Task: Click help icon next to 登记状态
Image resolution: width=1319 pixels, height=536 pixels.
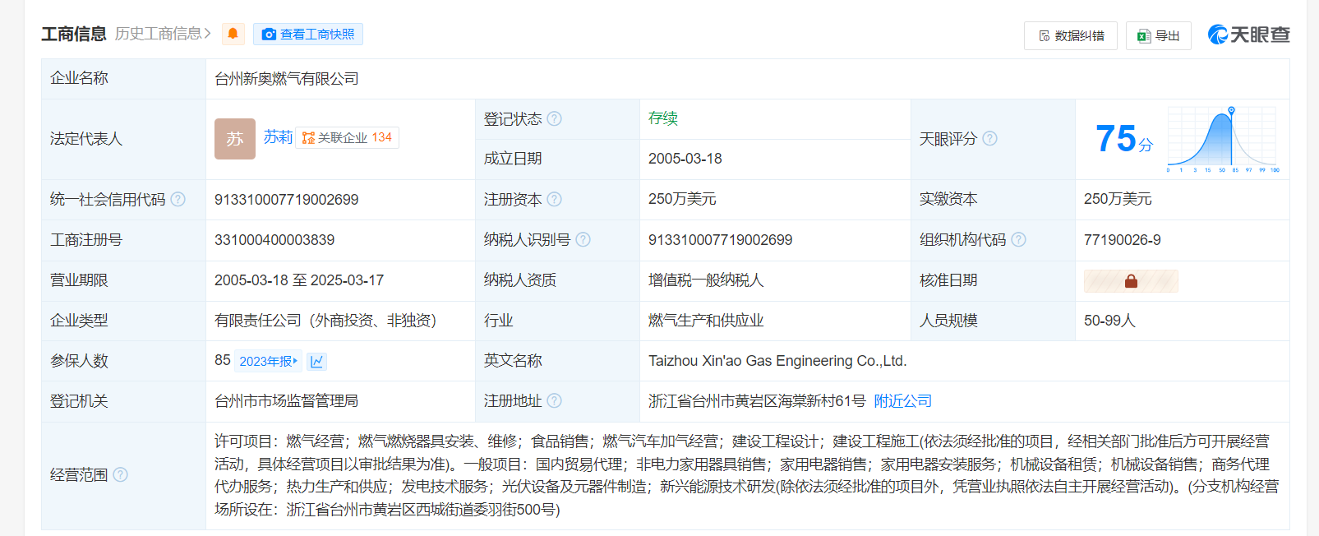Action: [x=555, y=118]
